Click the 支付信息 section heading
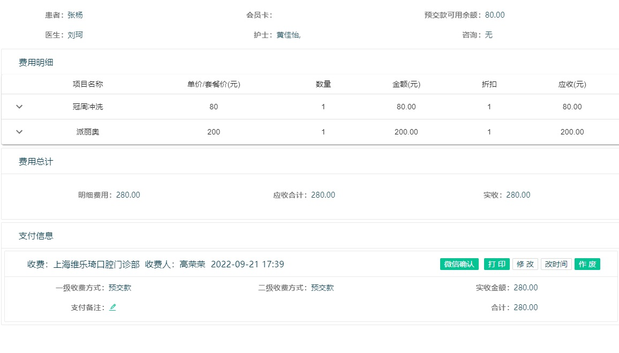Image resolution: width=619 pixels, height=353 pixels. tap(36, 236)
